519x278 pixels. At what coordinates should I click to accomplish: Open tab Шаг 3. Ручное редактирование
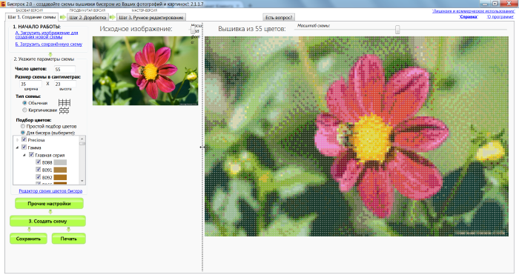[x=151, y=17]
